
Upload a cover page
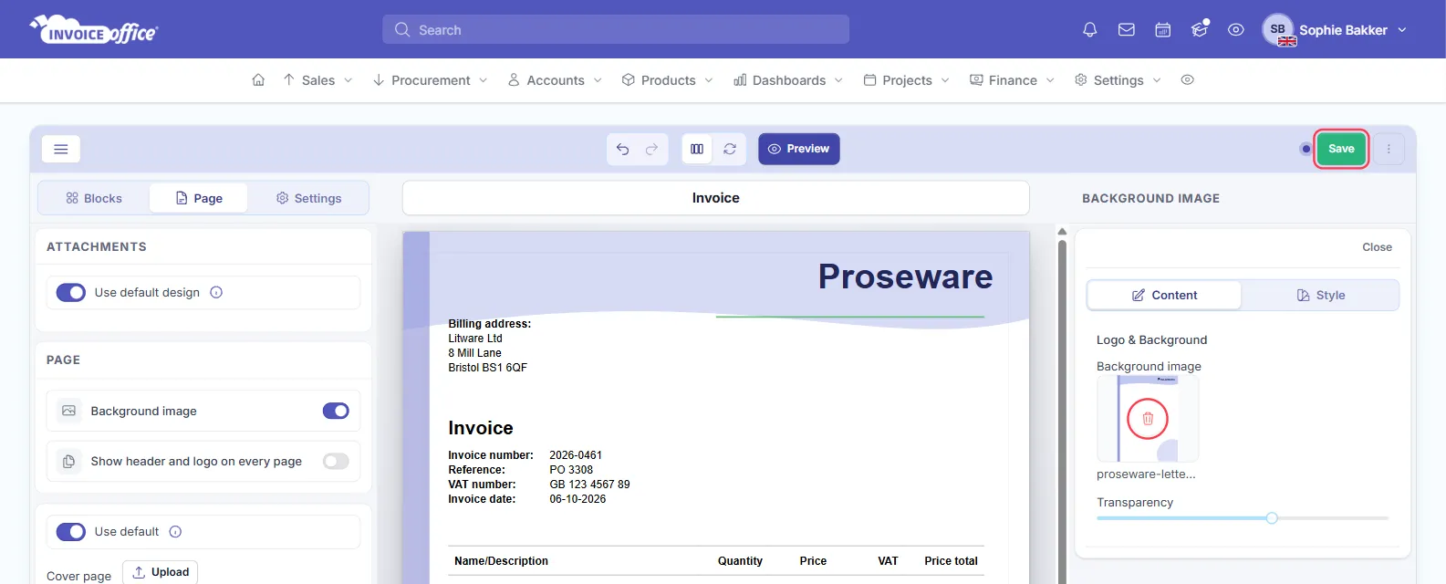[x=161, y=572]
